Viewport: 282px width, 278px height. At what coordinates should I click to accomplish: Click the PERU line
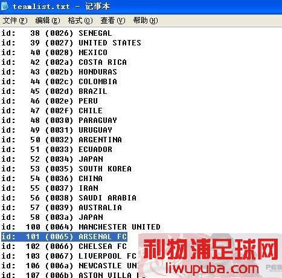click(x=50, y=101)
